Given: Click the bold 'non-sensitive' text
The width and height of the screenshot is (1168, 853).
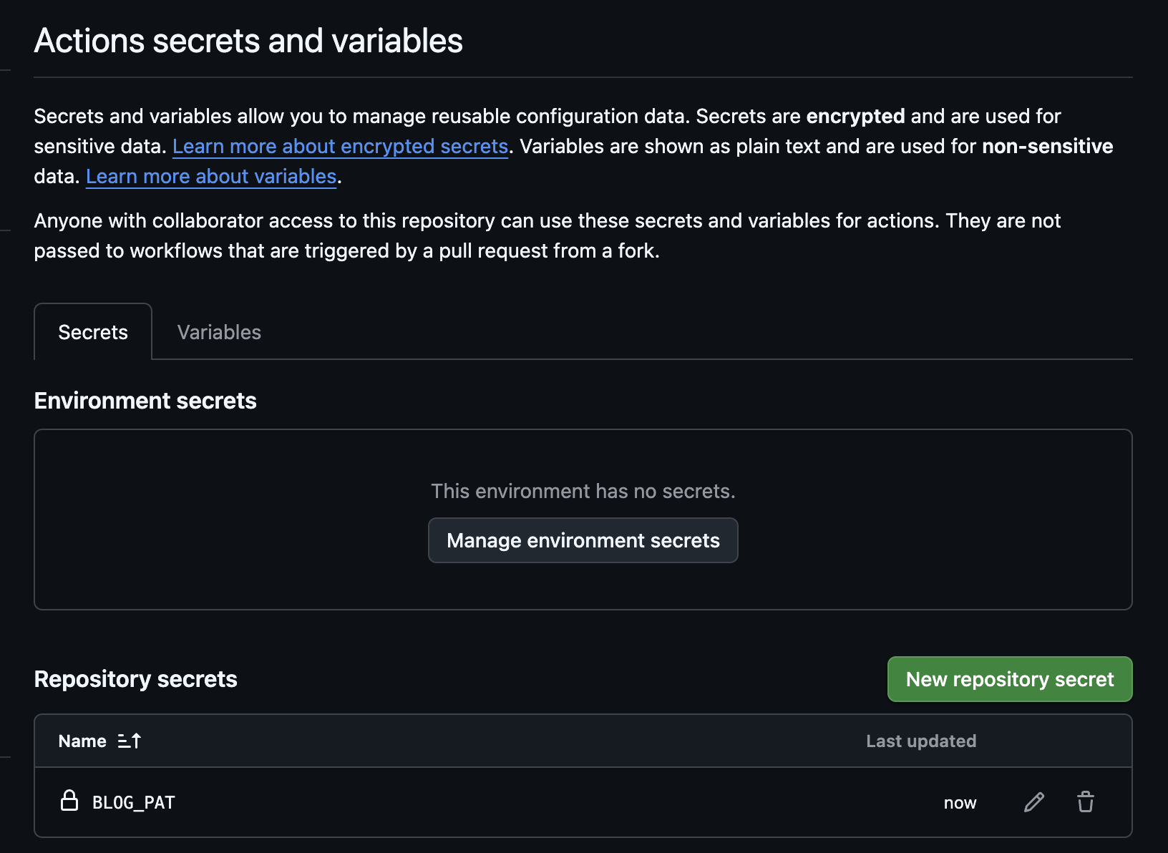Looking at the screenshot, I should tap(1047, 147).
